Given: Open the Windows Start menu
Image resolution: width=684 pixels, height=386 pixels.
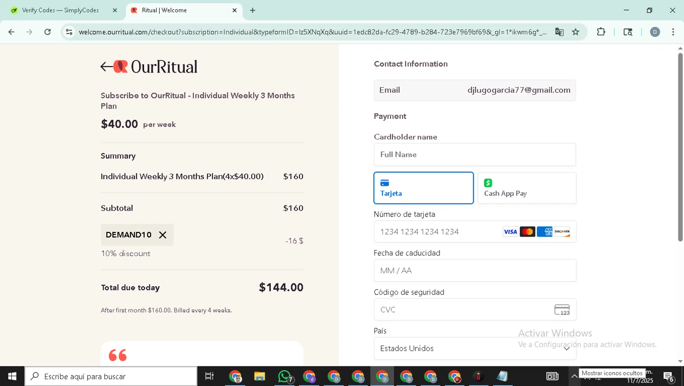Looking at the screenshot, I should tap(12, 376).
